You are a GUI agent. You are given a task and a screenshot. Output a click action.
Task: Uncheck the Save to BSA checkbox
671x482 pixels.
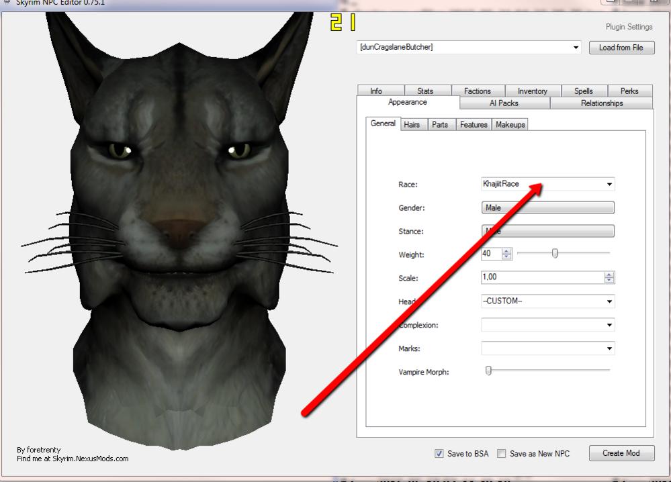(x=439, y=454)
